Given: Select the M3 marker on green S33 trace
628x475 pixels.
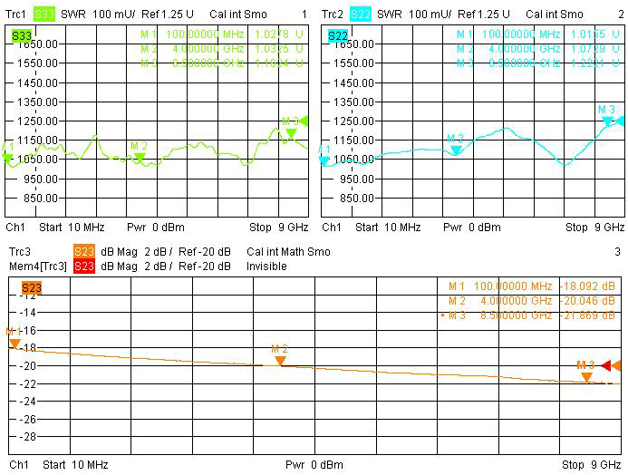Looking at the screenshot, I should coord(291,133).
